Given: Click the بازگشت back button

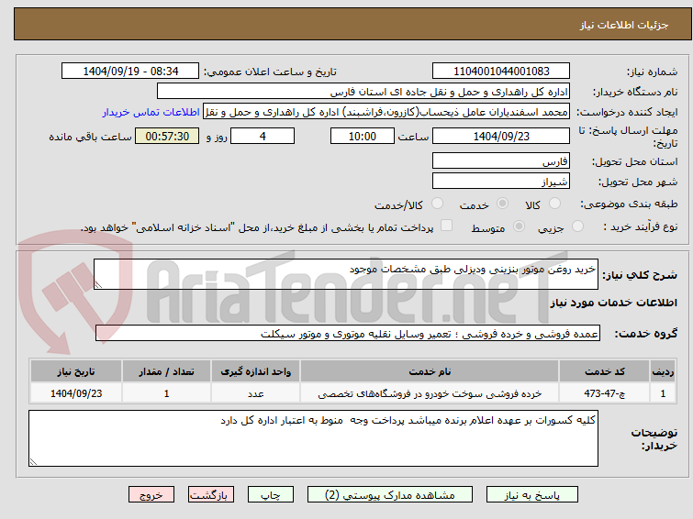Looking at the screenshot, I should (x=211, y=495).
